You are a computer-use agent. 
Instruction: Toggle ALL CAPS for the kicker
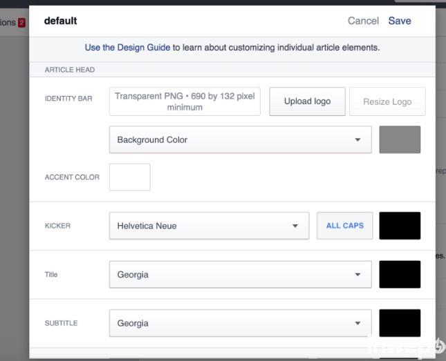pyautogui.click(x=344, y=226)
